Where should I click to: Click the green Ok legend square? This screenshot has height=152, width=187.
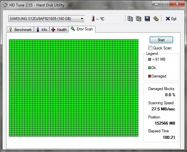pos(150,68)
